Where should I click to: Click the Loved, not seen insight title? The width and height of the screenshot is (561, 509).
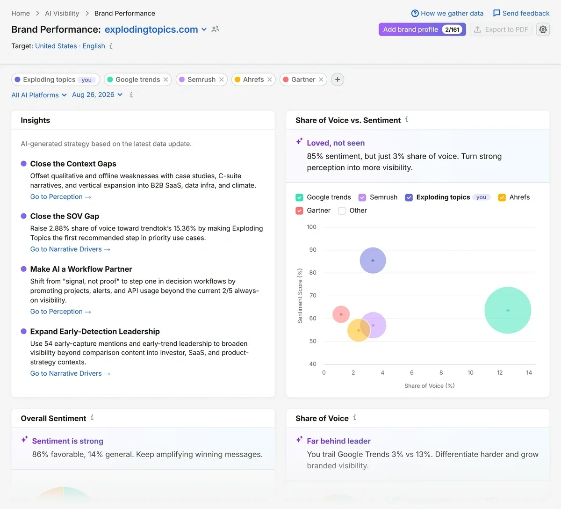336,143
